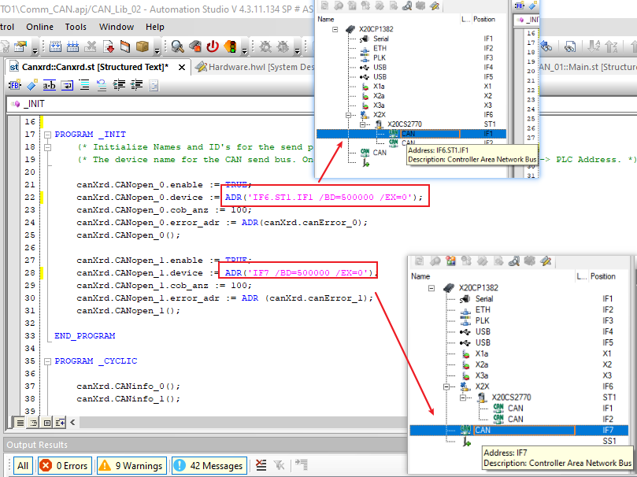Select the PLK interface in lower hardware tree
The width and height of the screenshot is (637, 477).
(483, 320)
